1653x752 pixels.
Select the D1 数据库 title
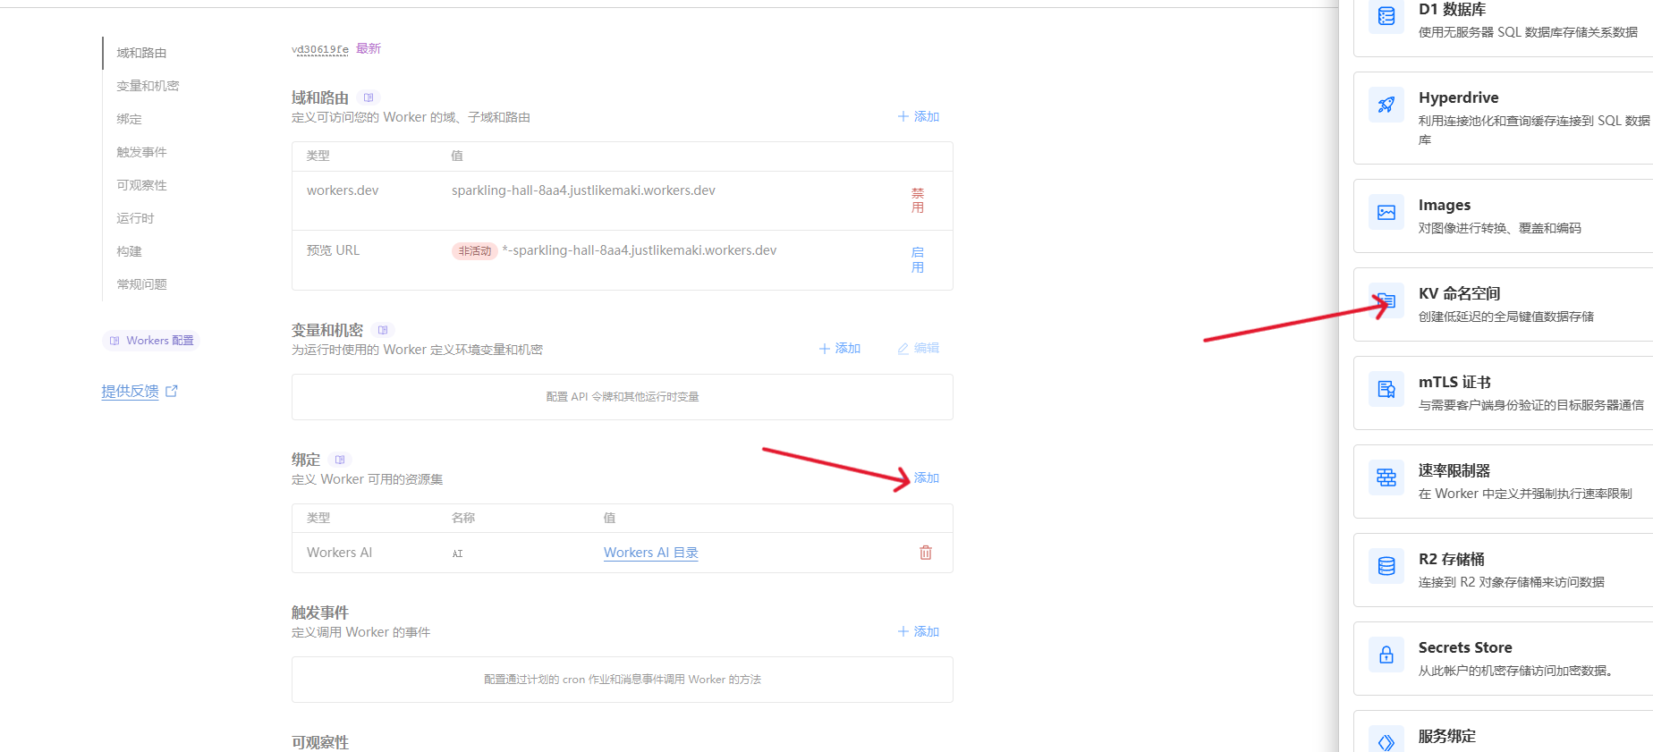click(x=1452, y=9)
